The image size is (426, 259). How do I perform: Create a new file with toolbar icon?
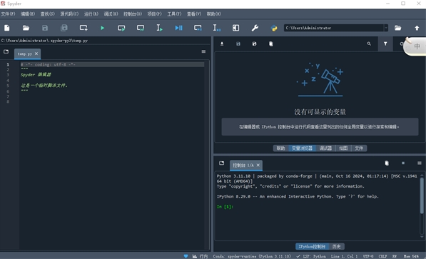point(7,28)
